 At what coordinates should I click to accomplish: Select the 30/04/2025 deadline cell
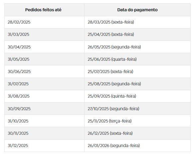(44, 47)
